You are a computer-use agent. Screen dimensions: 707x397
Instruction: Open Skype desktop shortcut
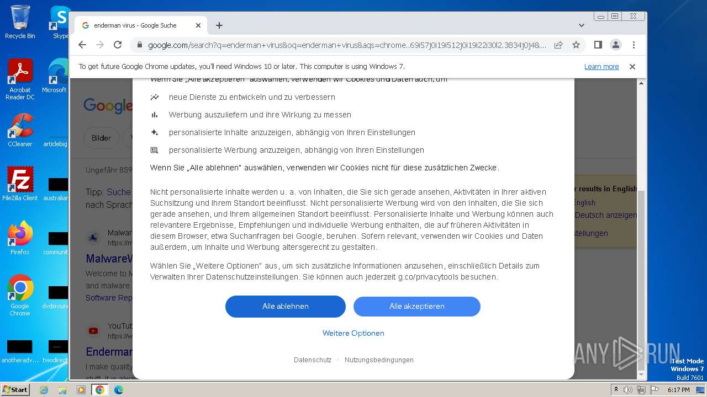tap(60, 22)
